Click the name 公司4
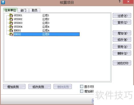 tap(46, 27)
